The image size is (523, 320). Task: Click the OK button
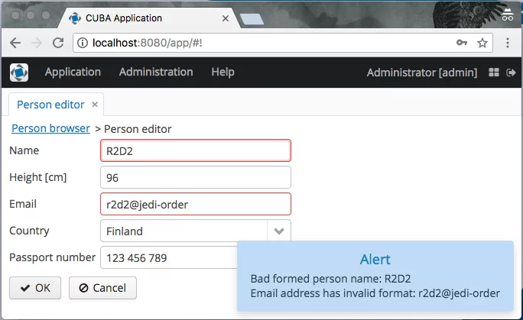[x=35, y=288]
